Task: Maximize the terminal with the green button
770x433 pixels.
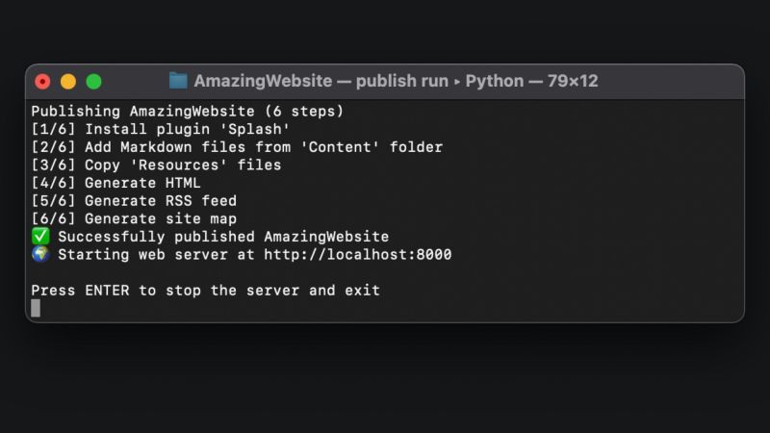Action: (93, 82)
